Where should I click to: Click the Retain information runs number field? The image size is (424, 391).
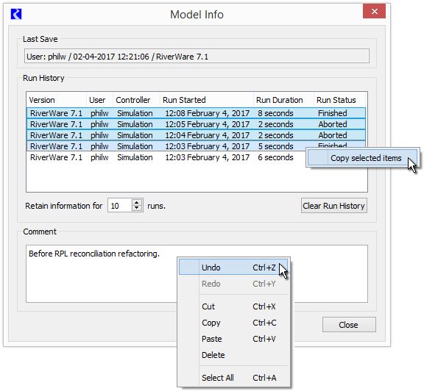120,206
